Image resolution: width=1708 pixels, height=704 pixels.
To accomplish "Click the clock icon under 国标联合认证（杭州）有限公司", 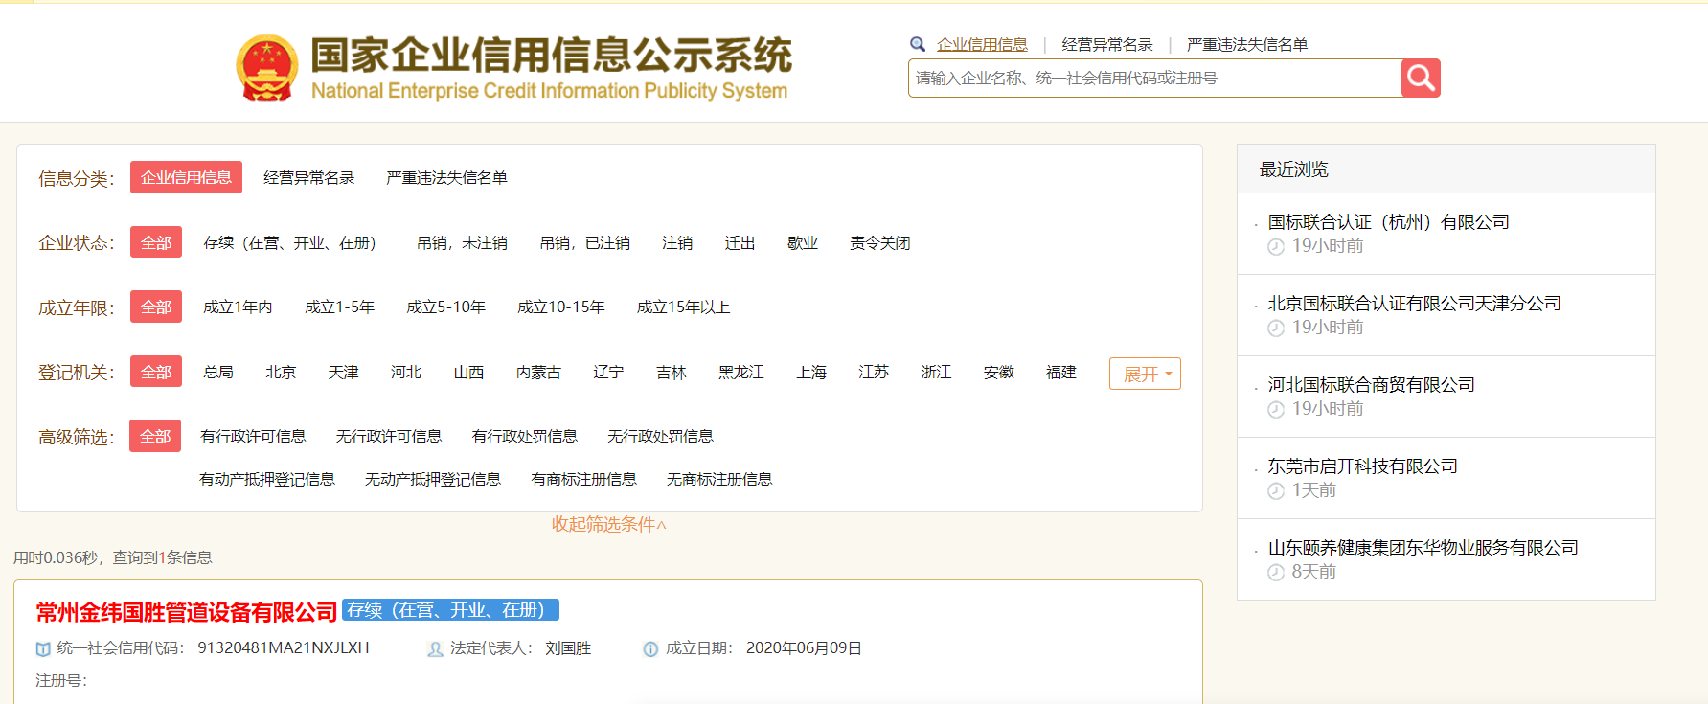I will click(1276, 247).
